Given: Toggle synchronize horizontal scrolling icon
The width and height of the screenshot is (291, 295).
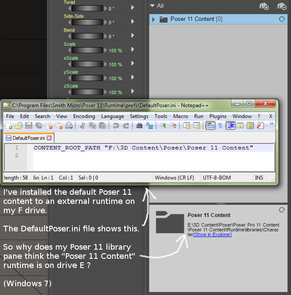Looking at the screenshot, I should click(197, 125).
